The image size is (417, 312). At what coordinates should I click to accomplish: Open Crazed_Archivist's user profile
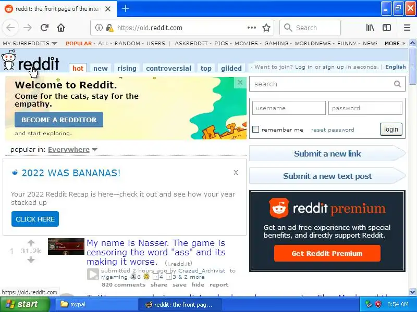click(202, 270)
